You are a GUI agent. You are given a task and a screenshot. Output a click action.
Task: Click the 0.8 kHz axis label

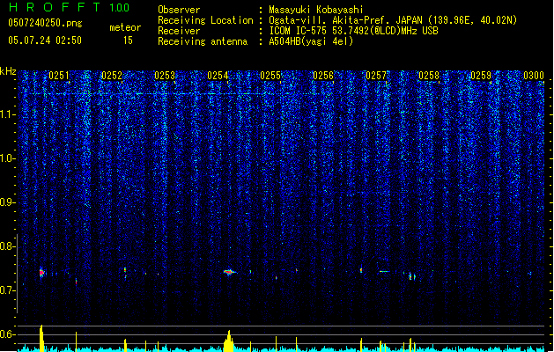pyautogui.click(x=8, y=246)
